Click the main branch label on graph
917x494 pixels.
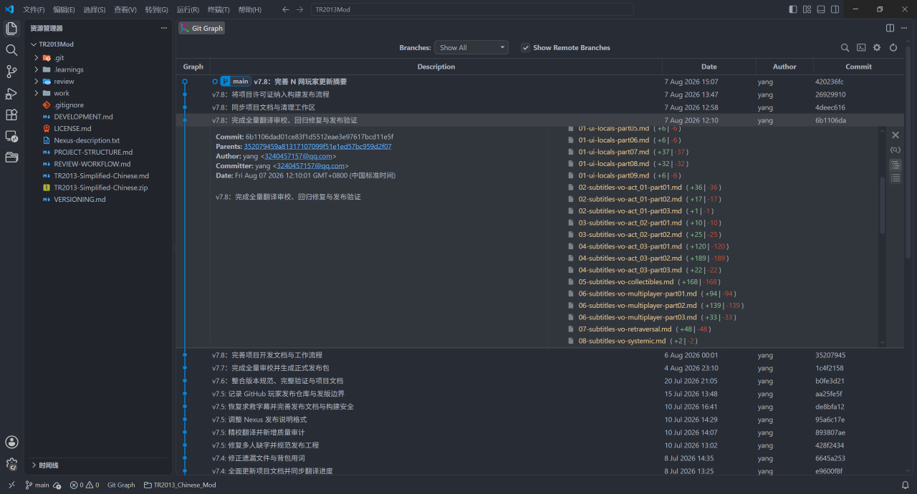[236, 82]
